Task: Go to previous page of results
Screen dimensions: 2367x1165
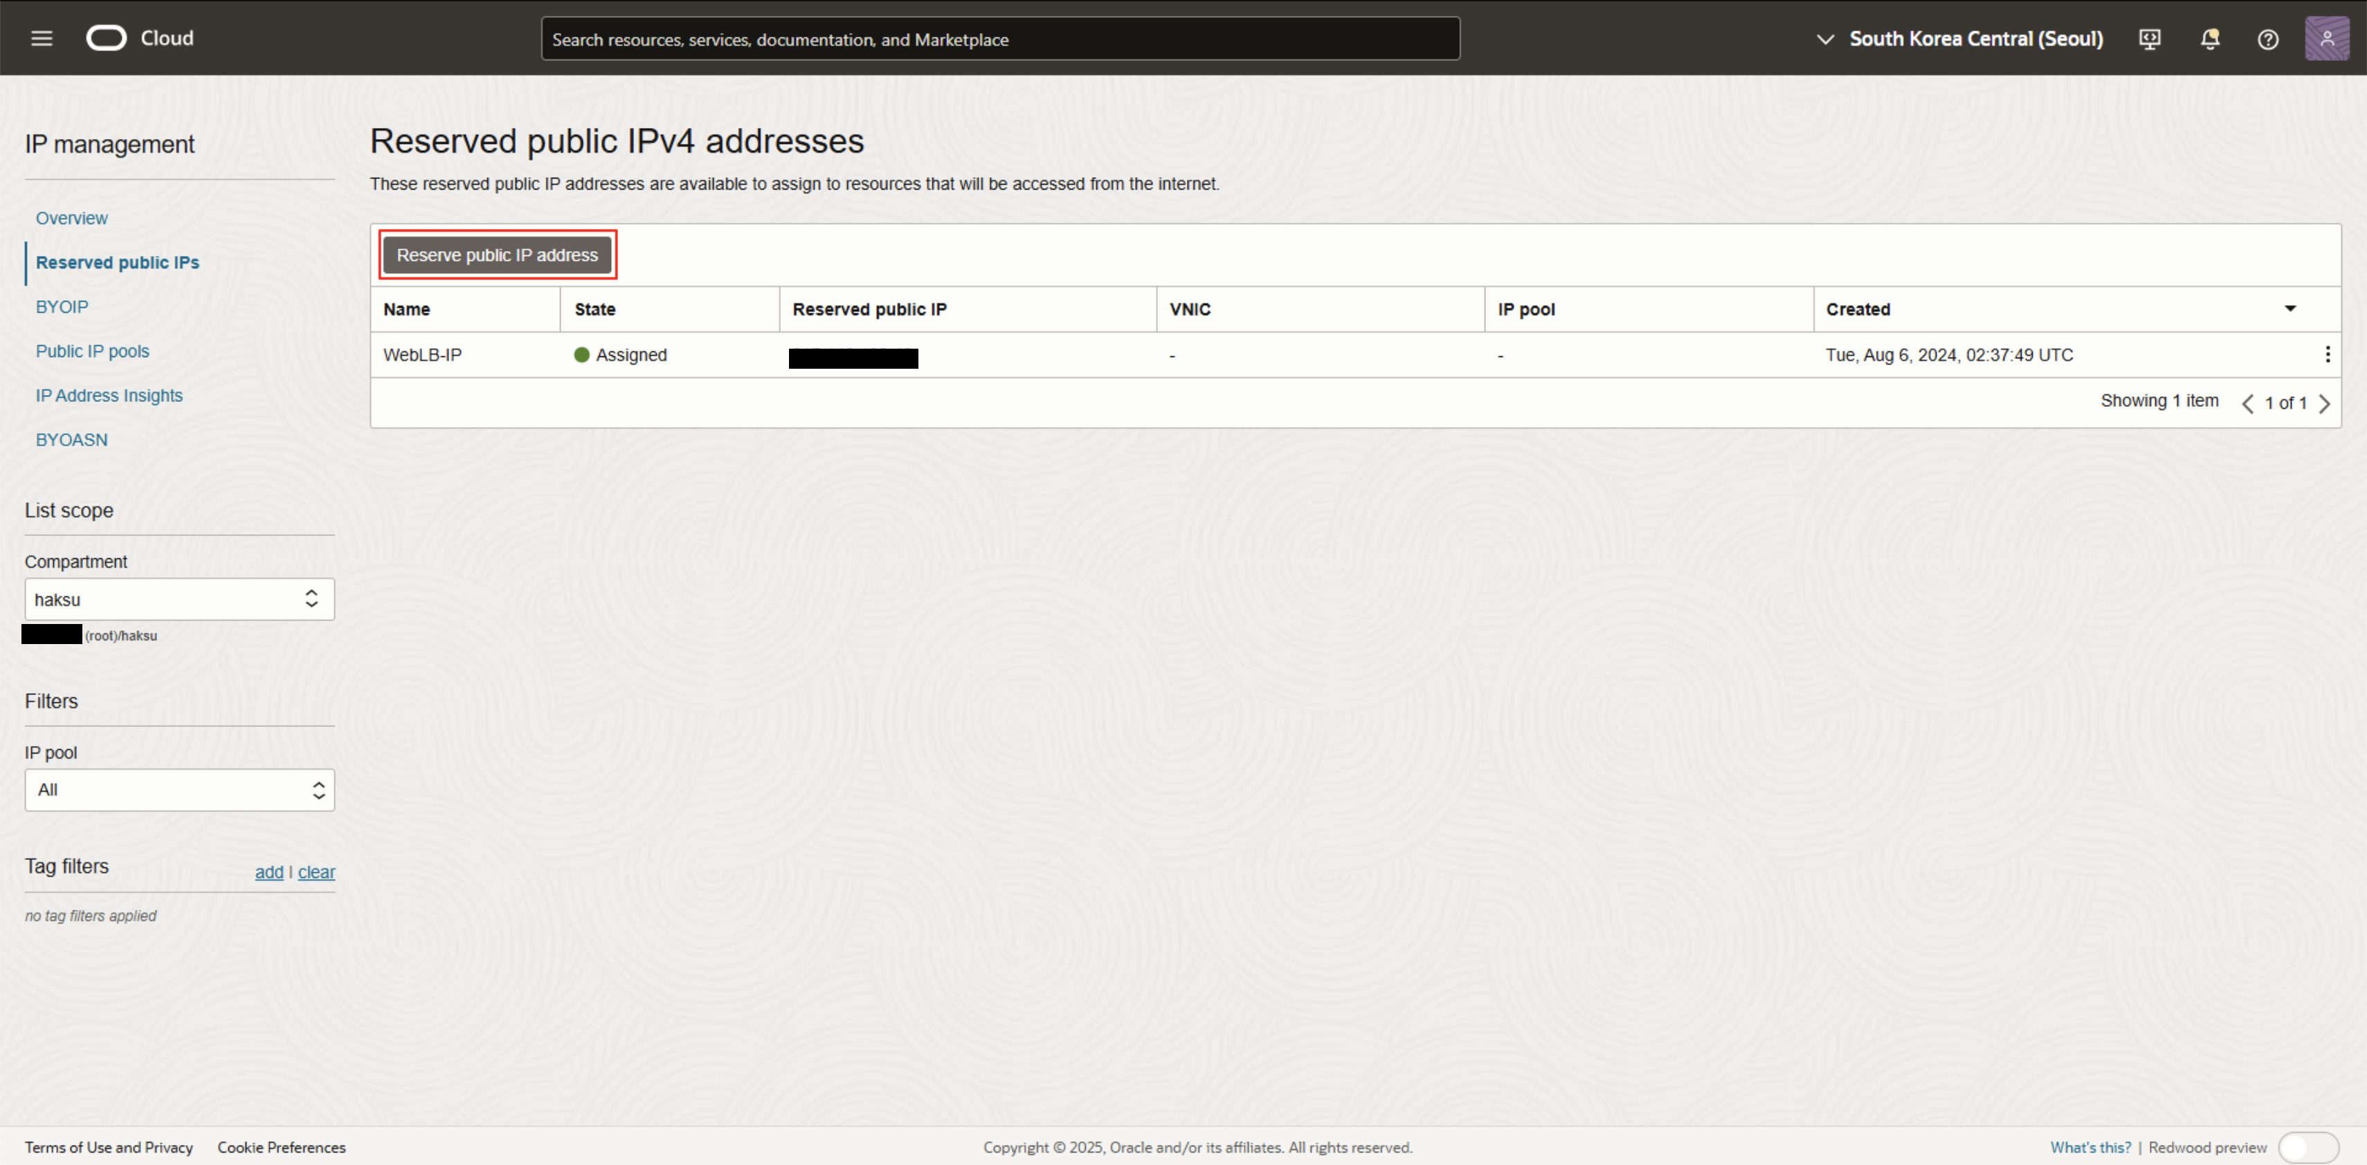Action: click(2247, 403)
